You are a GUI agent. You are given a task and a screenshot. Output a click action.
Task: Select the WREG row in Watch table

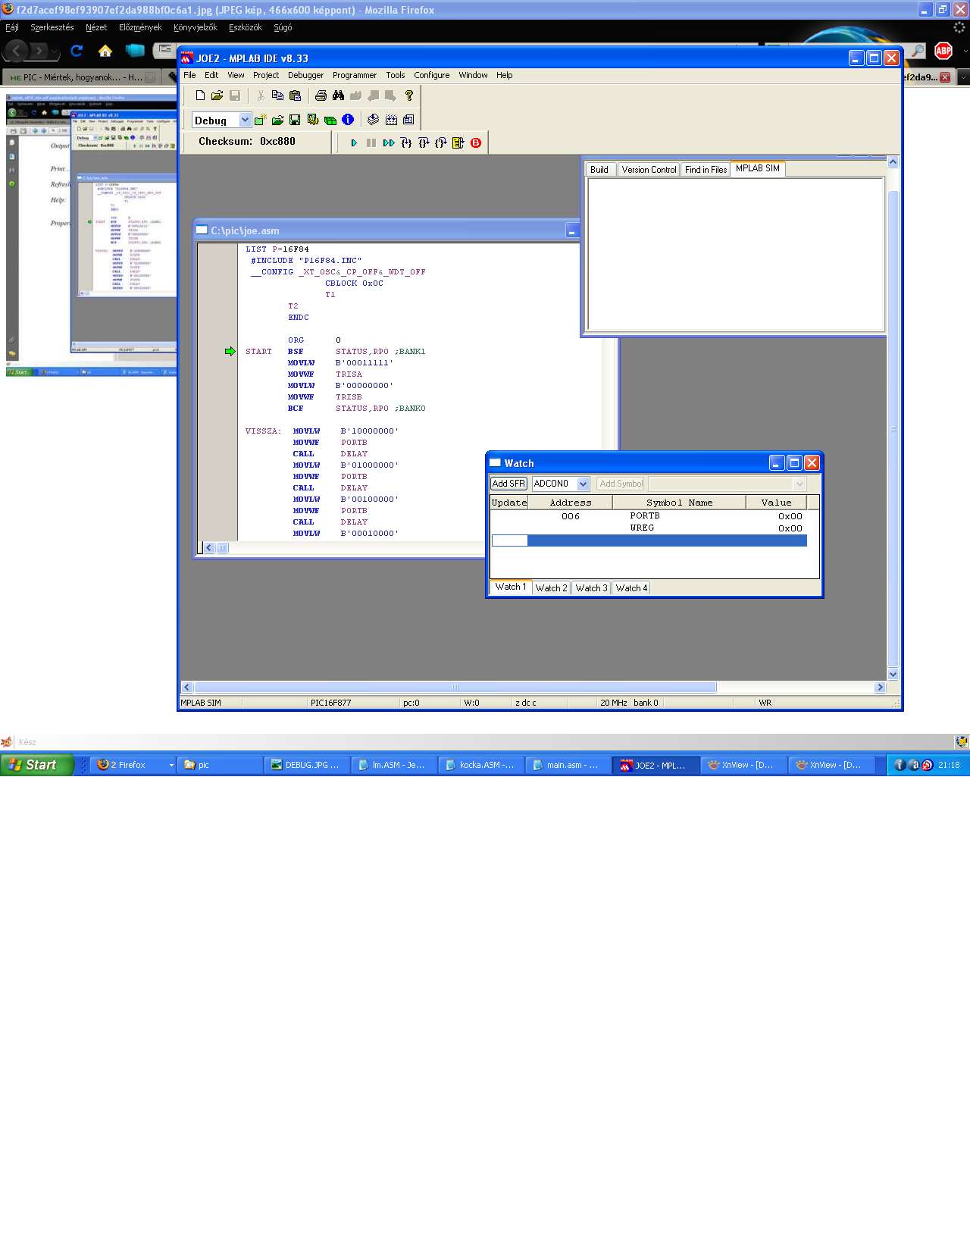pyautogui.click(x=649, y=528)
